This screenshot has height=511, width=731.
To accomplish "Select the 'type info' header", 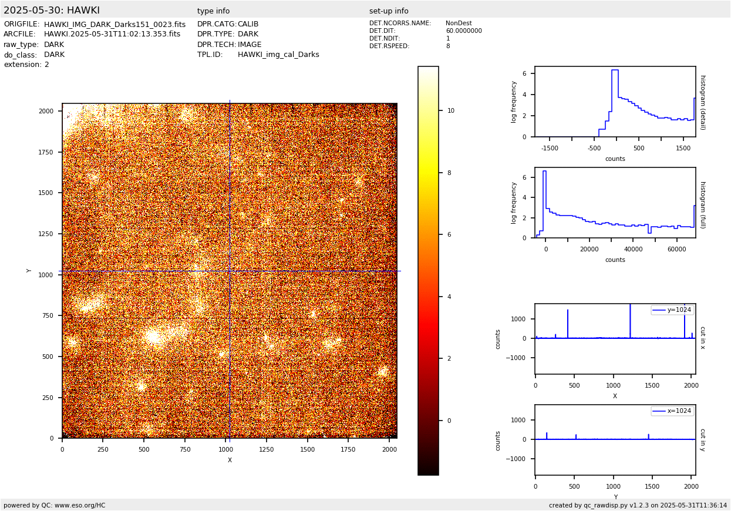I will 213,11.
